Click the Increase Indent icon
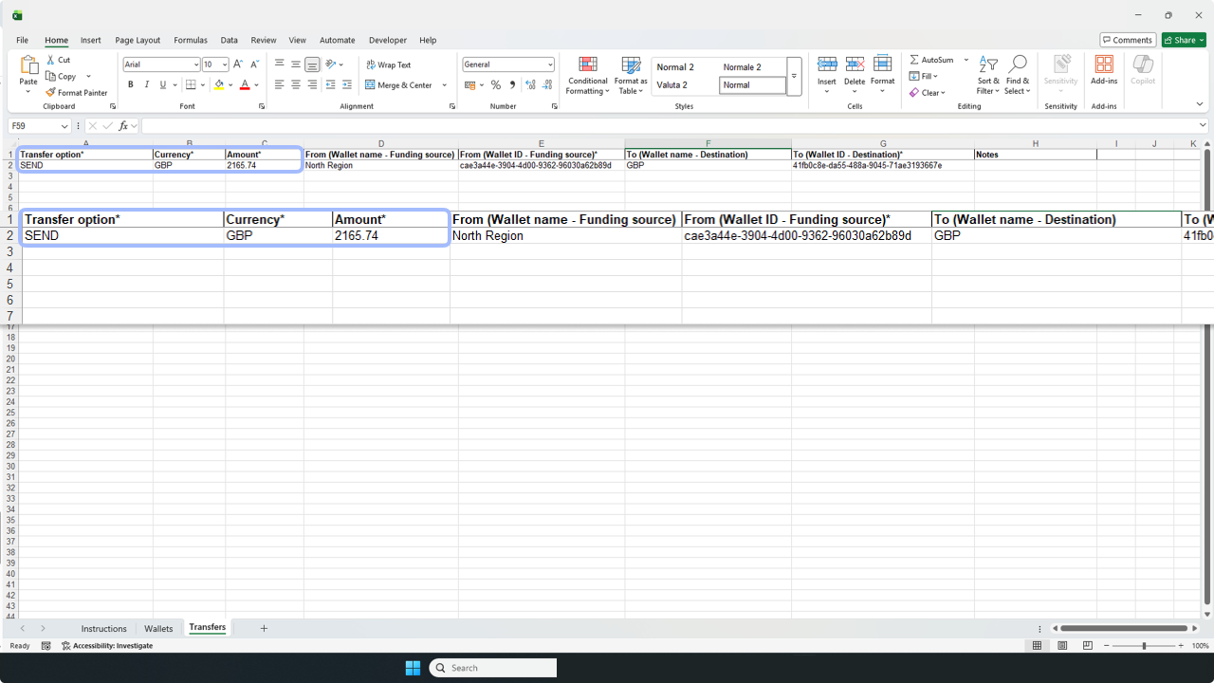The height and width of the screenshot is (683, 1214). (x=346, y=85)
